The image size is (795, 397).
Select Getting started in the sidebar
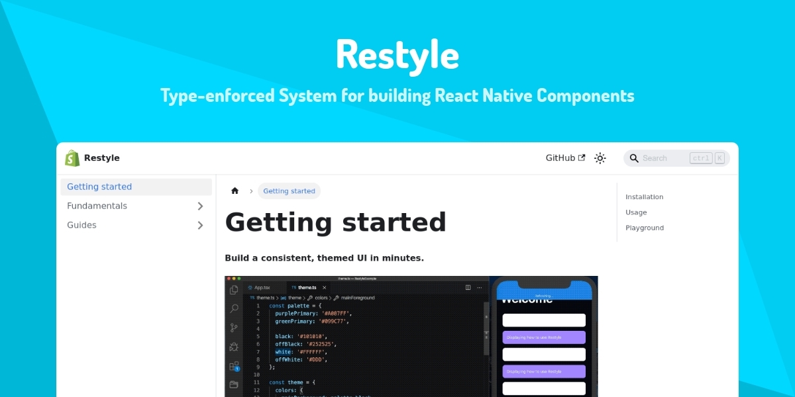tap(136, 187)
